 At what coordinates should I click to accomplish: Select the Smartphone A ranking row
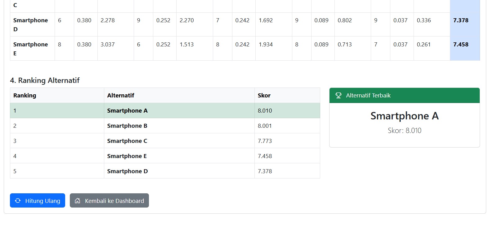click(165, 110)
